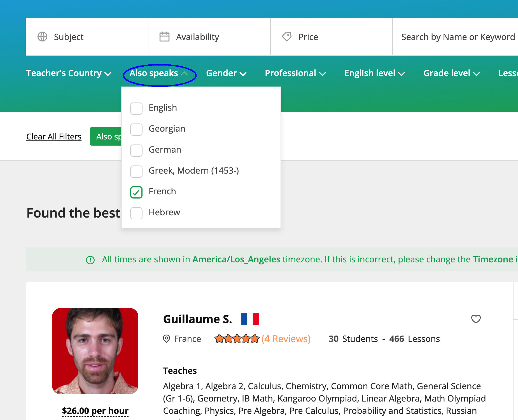Click the globe icon beside Subject
This screenshot has height=420, width=518.
(43, 37)
